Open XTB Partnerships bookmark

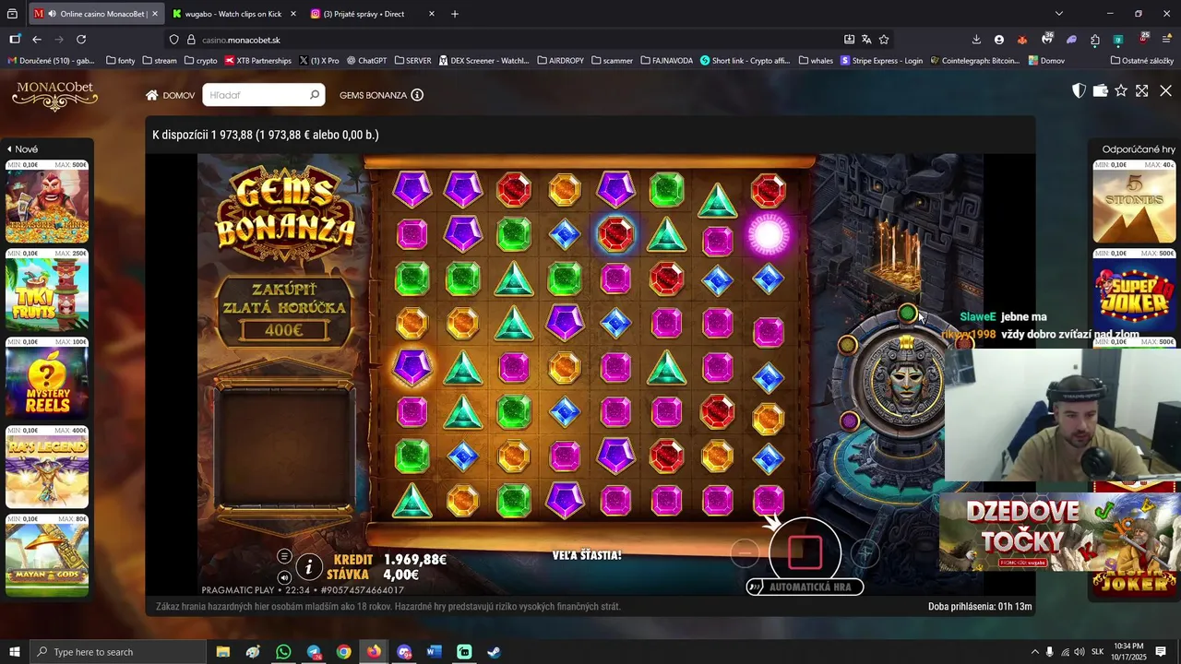pyautogui.click(x=258, y=61)
